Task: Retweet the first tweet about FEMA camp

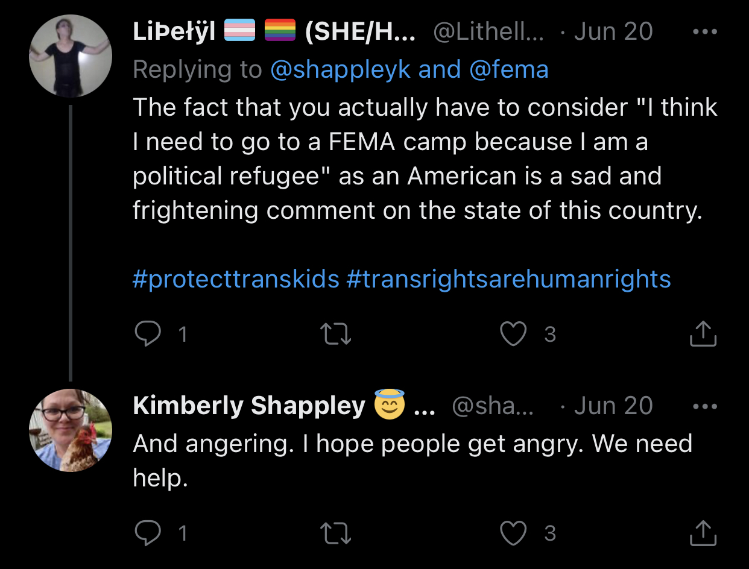Action: [337, 333]
